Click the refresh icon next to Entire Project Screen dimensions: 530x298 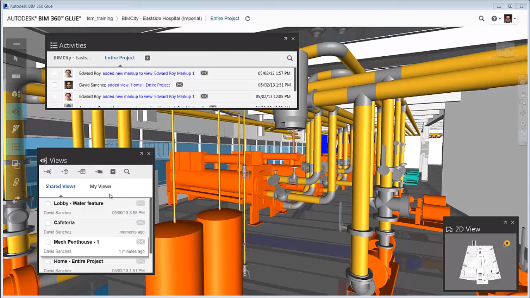(248, 19)
